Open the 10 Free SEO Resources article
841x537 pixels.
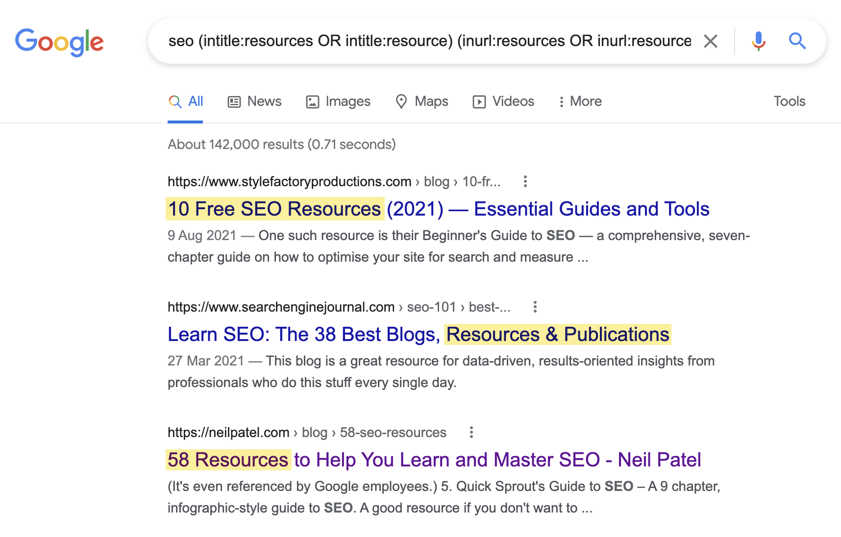pos(438,209)
